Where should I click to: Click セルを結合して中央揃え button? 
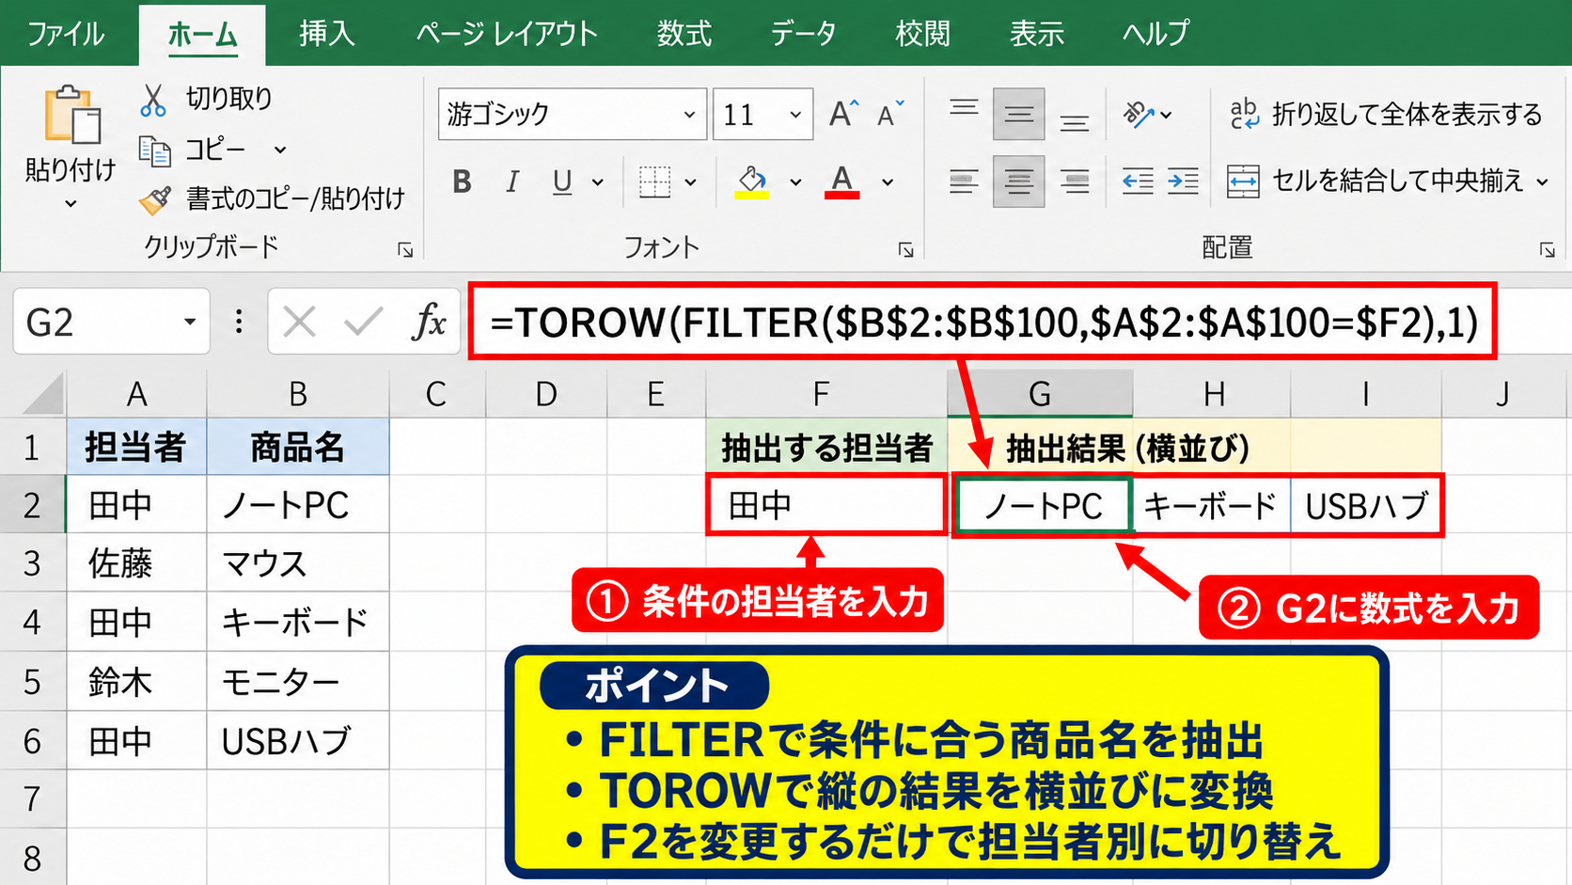(x=1388, y=181)
